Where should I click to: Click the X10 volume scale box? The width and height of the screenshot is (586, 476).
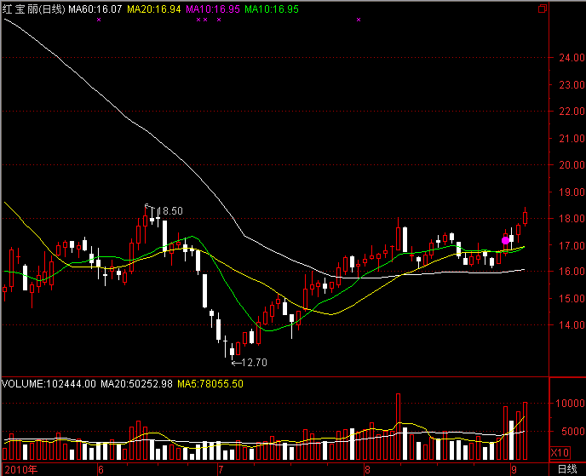pyautogui.click(x=560, y=453)
